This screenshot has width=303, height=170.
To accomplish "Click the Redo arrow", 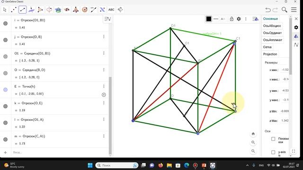I will pos(275,9).
